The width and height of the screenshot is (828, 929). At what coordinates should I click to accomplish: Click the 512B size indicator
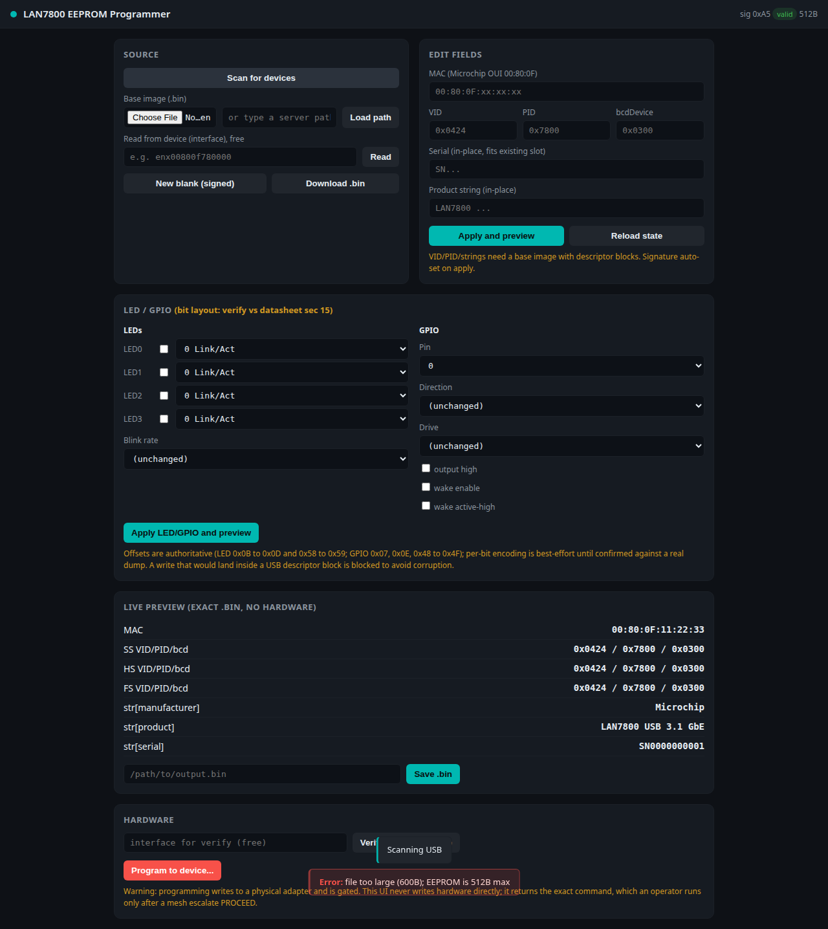click(808, 14)
